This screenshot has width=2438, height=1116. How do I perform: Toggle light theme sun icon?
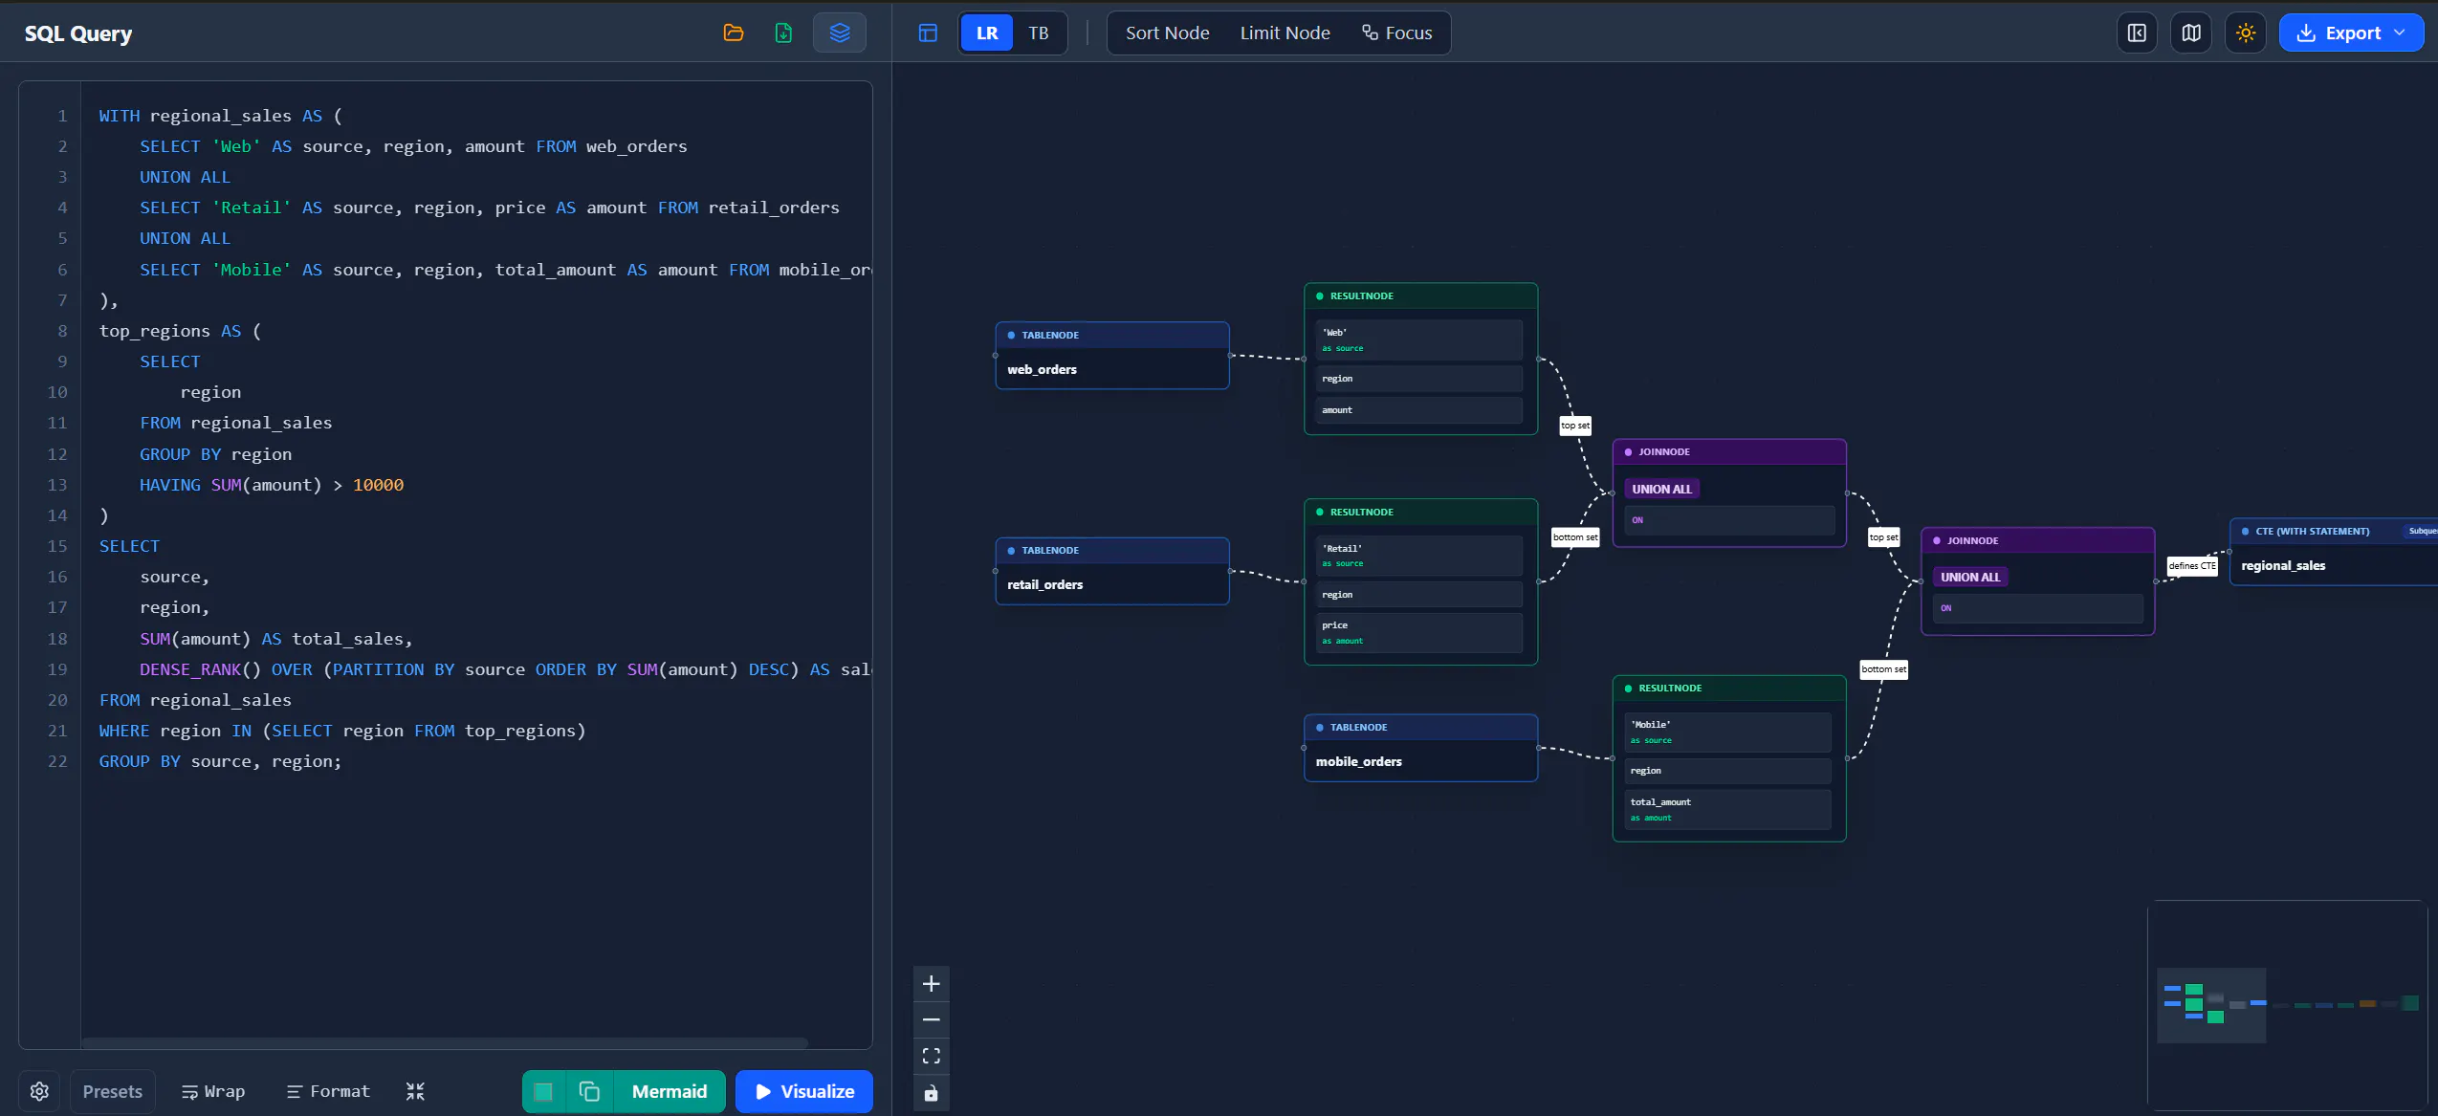[x=2246, y=33]
